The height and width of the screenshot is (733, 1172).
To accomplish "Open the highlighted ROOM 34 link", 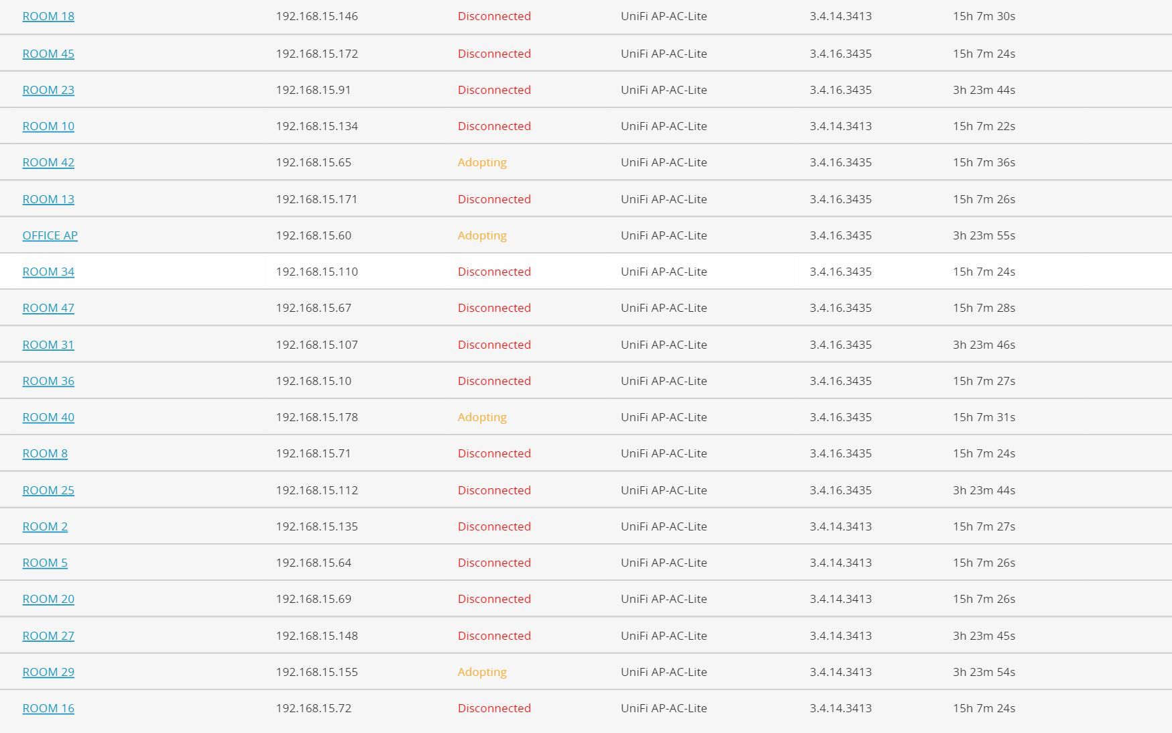I will point(48,272).
